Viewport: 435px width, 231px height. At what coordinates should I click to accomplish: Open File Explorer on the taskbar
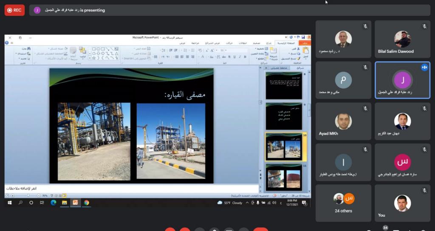tap(64, 203)
